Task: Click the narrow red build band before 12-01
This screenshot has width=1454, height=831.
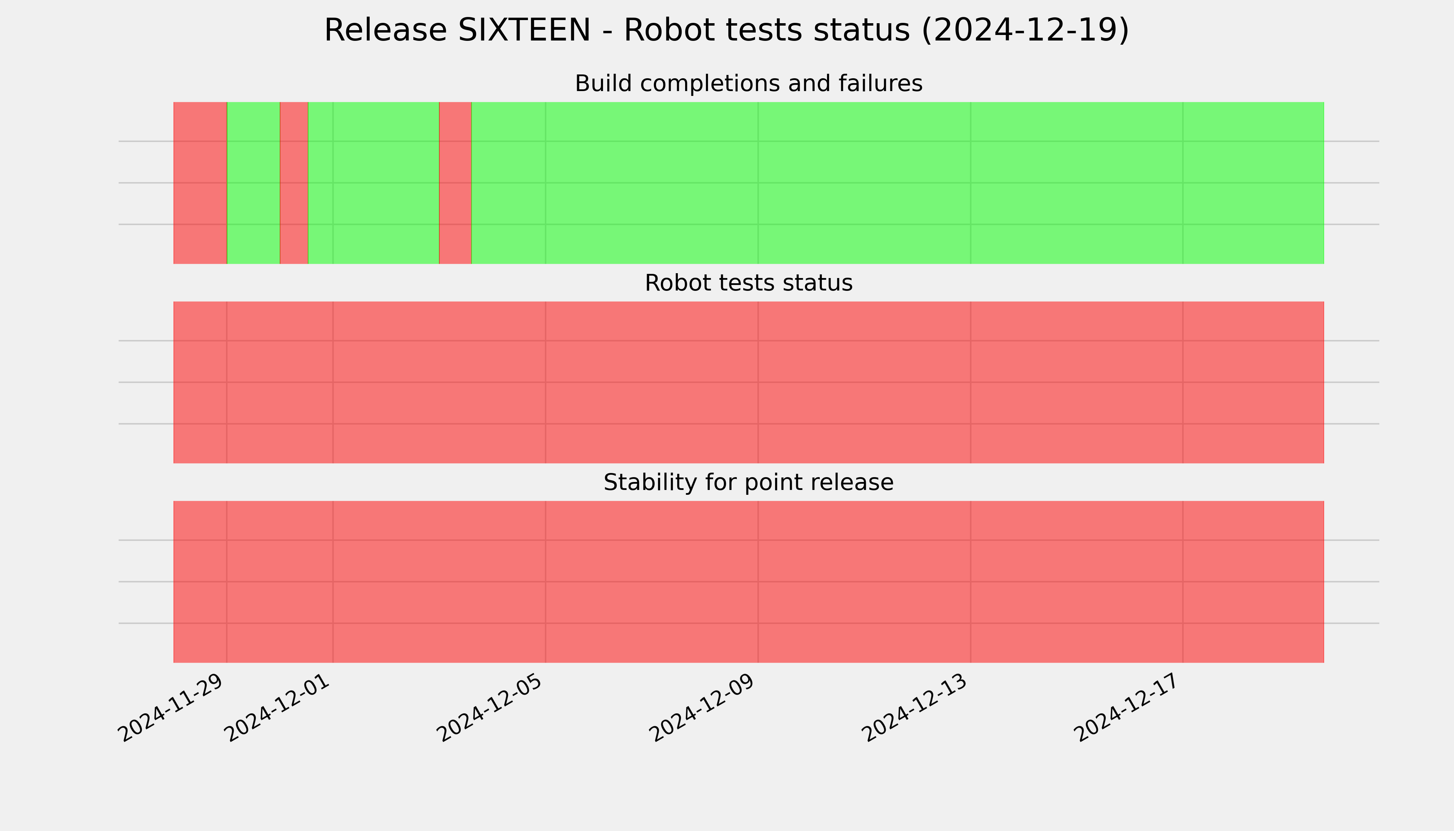Action: coord(294,182)
